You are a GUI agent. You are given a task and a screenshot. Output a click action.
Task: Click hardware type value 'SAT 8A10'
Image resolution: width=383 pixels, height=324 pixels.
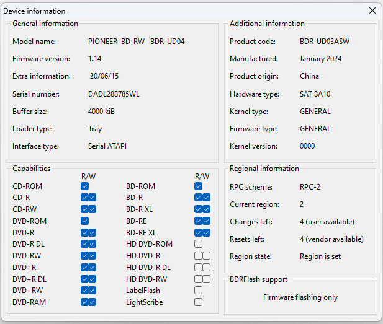click(315, 94)
